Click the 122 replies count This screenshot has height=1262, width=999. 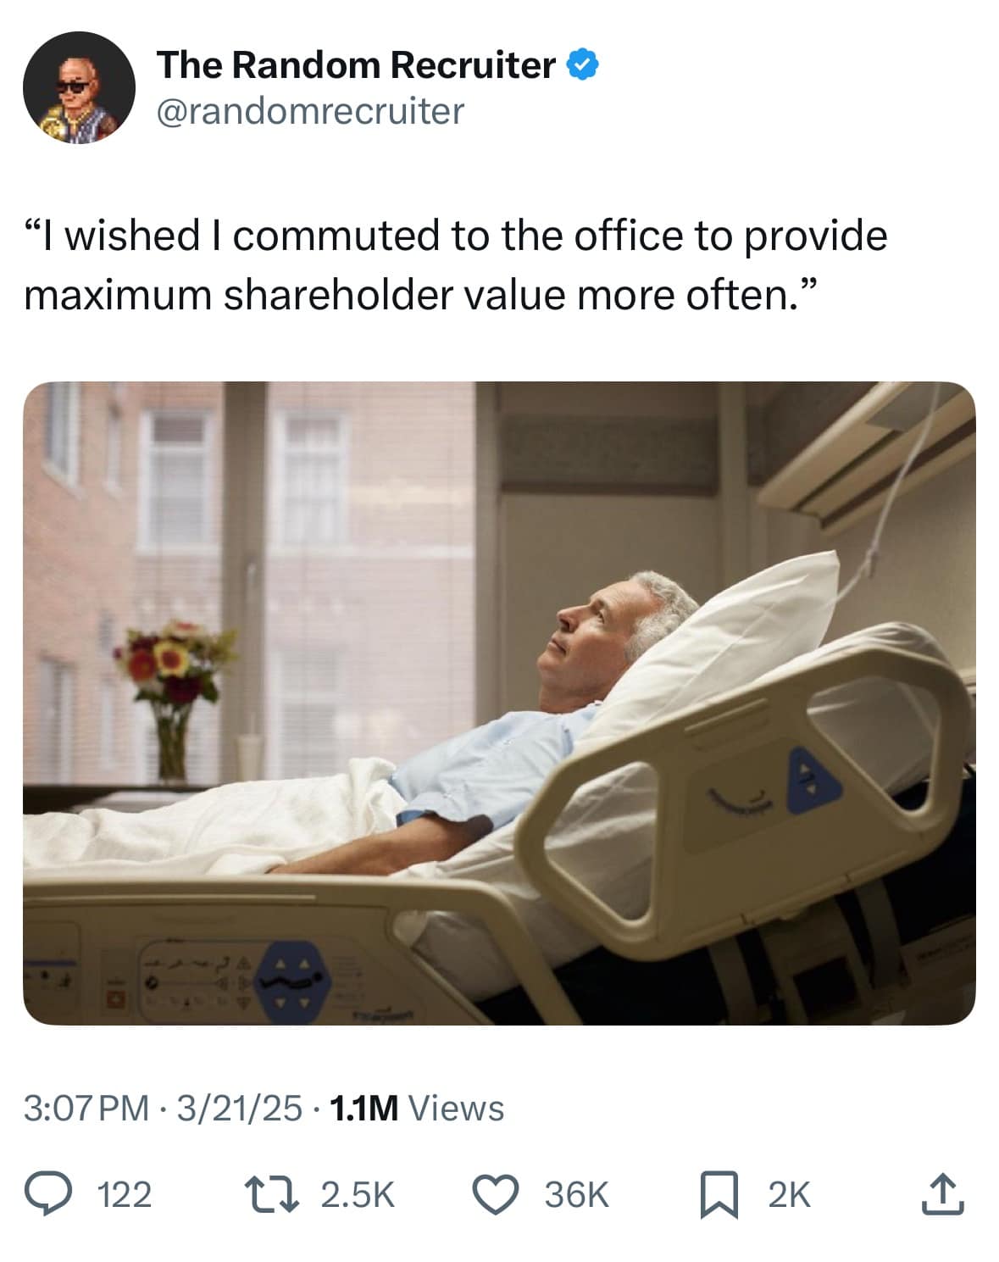pos(125,1195)
